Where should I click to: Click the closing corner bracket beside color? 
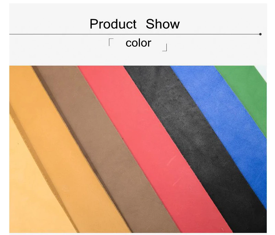coord(165,47)
